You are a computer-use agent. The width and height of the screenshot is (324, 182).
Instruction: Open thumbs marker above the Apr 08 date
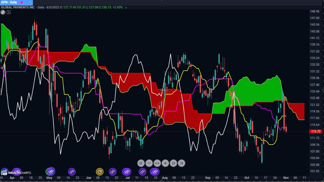(17, 172)
